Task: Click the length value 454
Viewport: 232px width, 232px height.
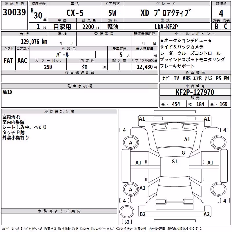Action: click(176, 104)
